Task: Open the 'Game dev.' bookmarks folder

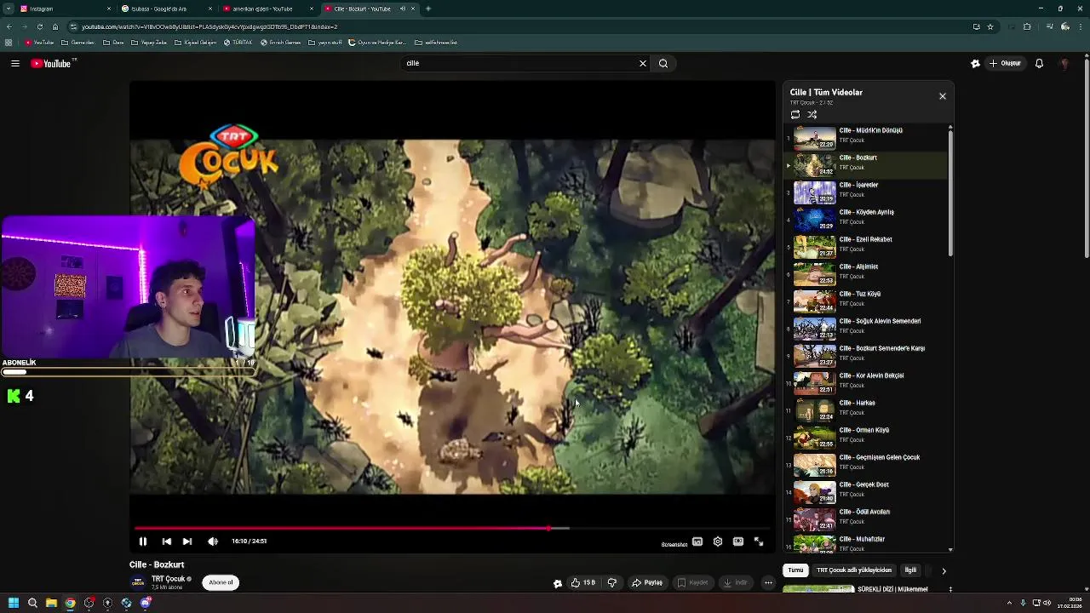Action: [x=78, y=43]
